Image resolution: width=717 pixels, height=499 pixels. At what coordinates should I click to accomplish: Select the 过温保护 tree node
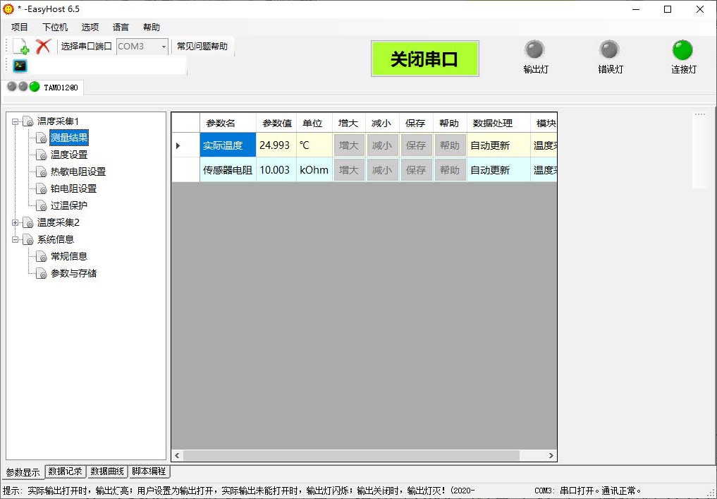(x=69, y=205)
